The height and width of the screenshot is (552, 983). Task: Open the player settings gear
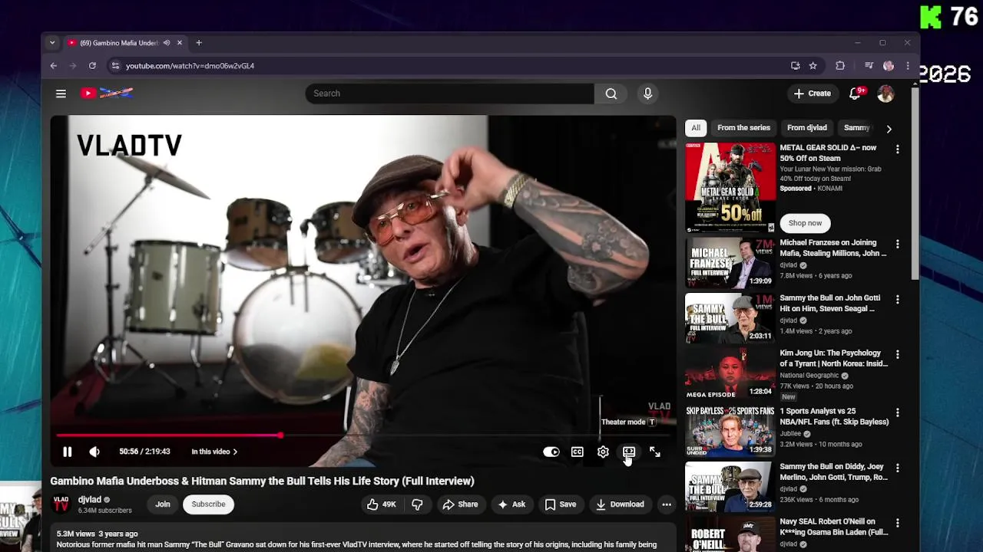click(603, 452)
